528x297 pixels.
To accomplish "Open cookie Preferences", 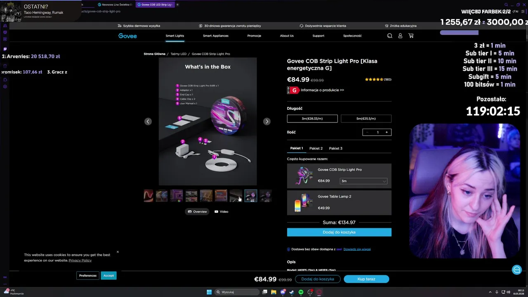I will coord(88,276).
